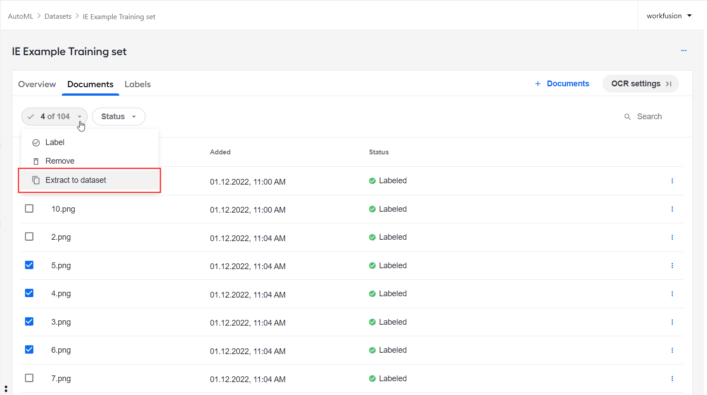Open the three-dot actions for 2.png
The width and height of the screenshot is (707, 395).
click(672, 238)
